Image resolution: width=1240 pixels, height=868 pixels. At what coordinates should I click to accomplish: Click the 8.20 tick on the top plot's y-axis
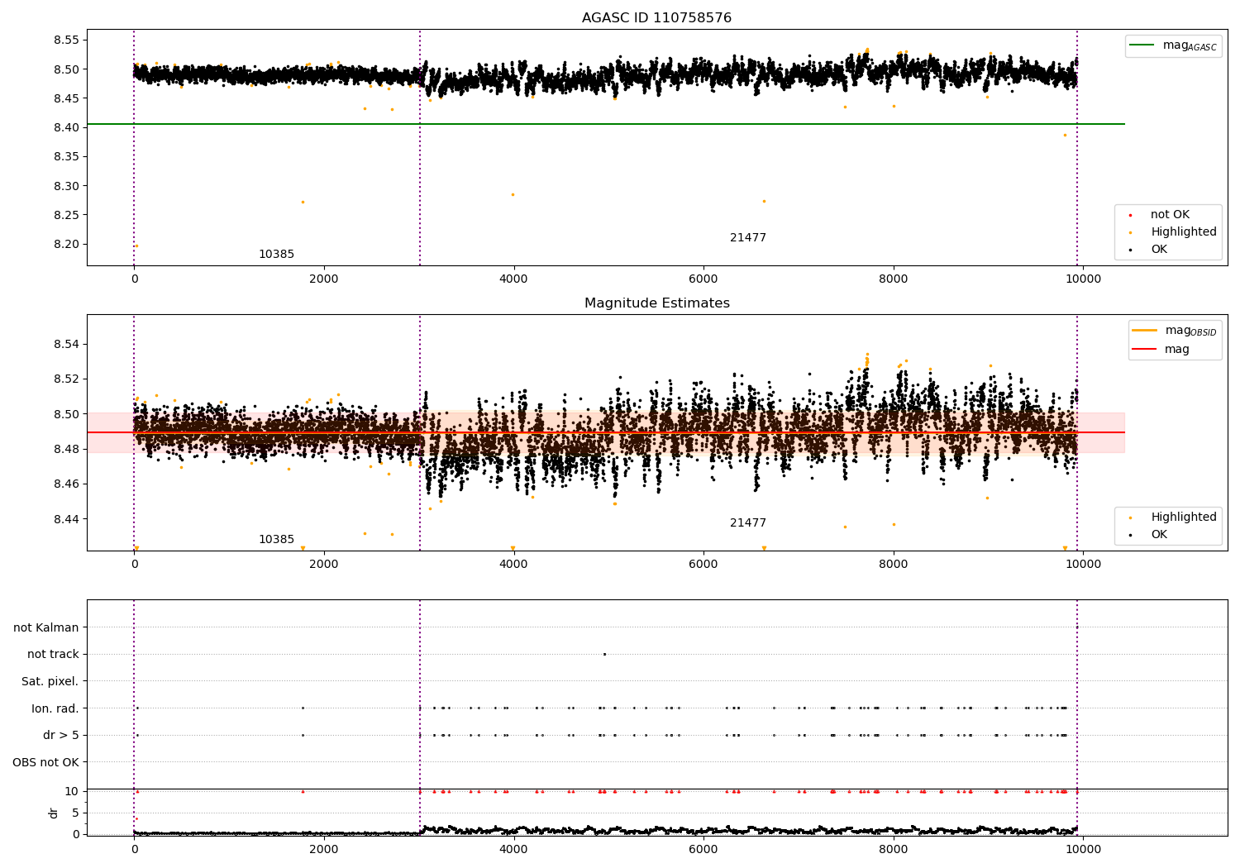(x=64, y=245)
